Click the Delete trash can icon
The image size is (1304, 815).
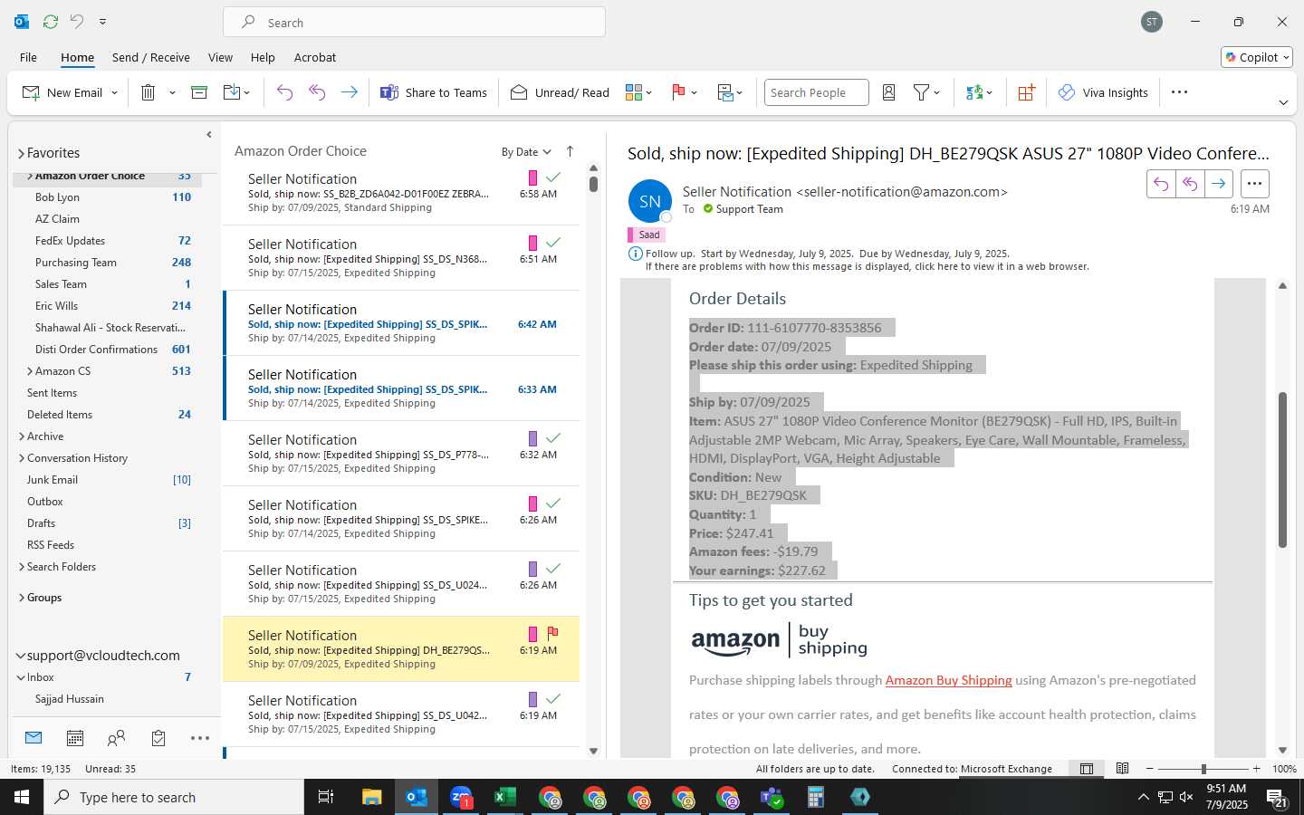point(149,92)
